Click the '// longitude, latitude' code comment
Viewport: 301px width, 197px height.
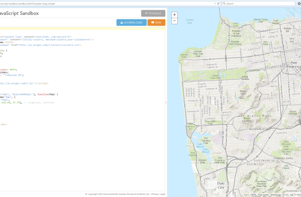pos(39,103)
